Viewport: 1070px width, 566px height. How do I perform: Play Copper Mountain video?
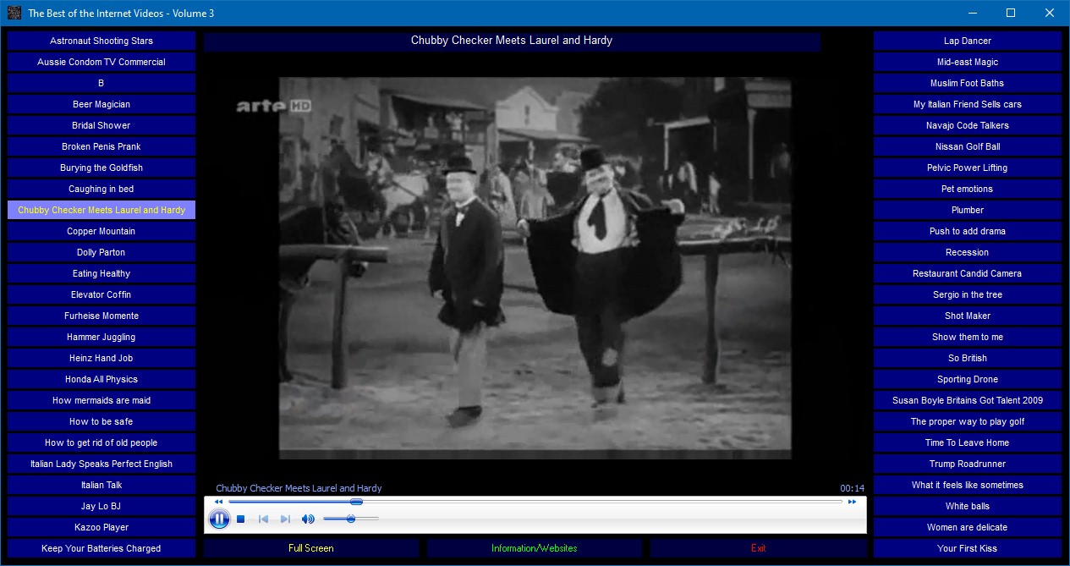pyautogui.click(x=102, y=231)
